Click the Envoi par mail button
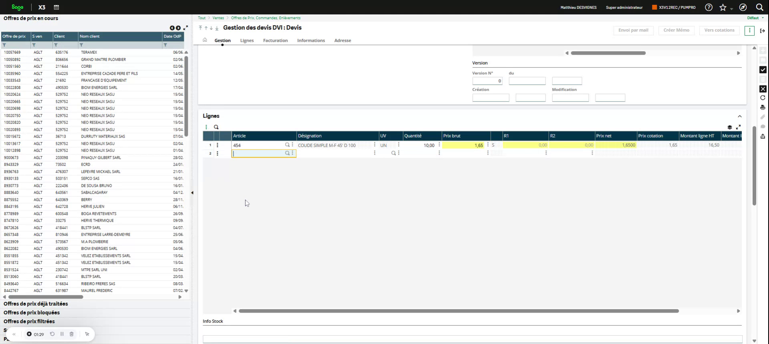 point(633,30)
